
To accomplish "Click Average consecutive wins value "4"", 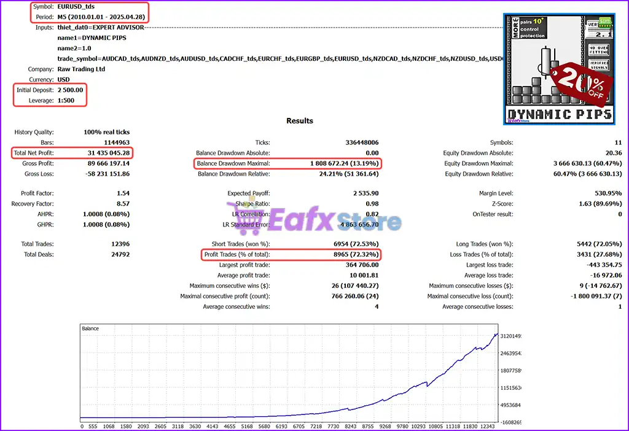I will tap(377, 306).
